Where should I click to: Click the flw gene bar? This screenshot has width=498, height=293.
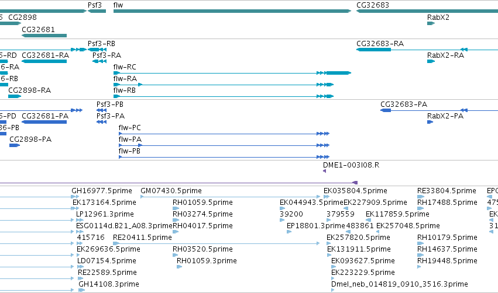pos(232,11)
